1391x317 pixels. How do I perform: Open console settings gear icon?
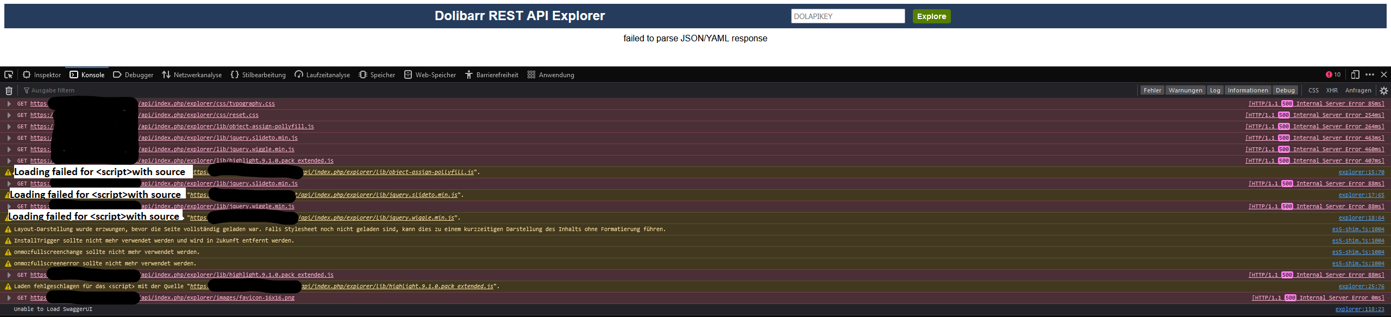pos(1384,90)
